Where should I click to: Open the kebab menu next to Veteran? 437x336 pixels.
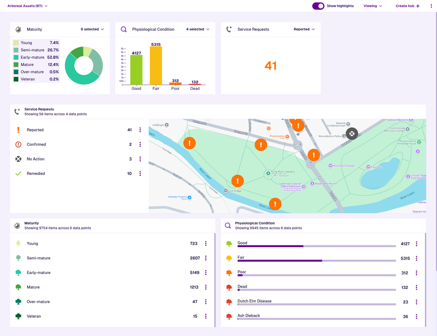(x=205, y=316)
